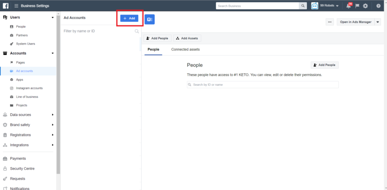The height and width of the screenshot is (190, 387).
Task: Click the help question mark icon
Action: 378,6
